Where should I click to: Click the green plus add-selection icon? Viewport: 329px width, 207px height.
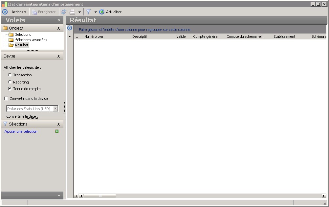[57, 131]
